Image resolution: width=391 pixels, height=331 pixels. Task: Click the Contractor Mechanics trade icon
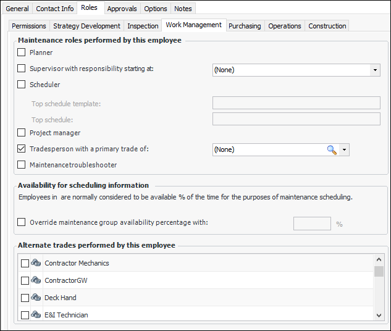pyautogui.click(x=36, y=263)
